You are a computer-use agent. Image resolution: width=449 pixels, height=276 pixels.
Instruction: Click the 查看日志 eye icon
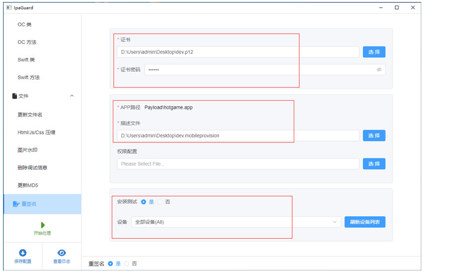pos(61,253)
